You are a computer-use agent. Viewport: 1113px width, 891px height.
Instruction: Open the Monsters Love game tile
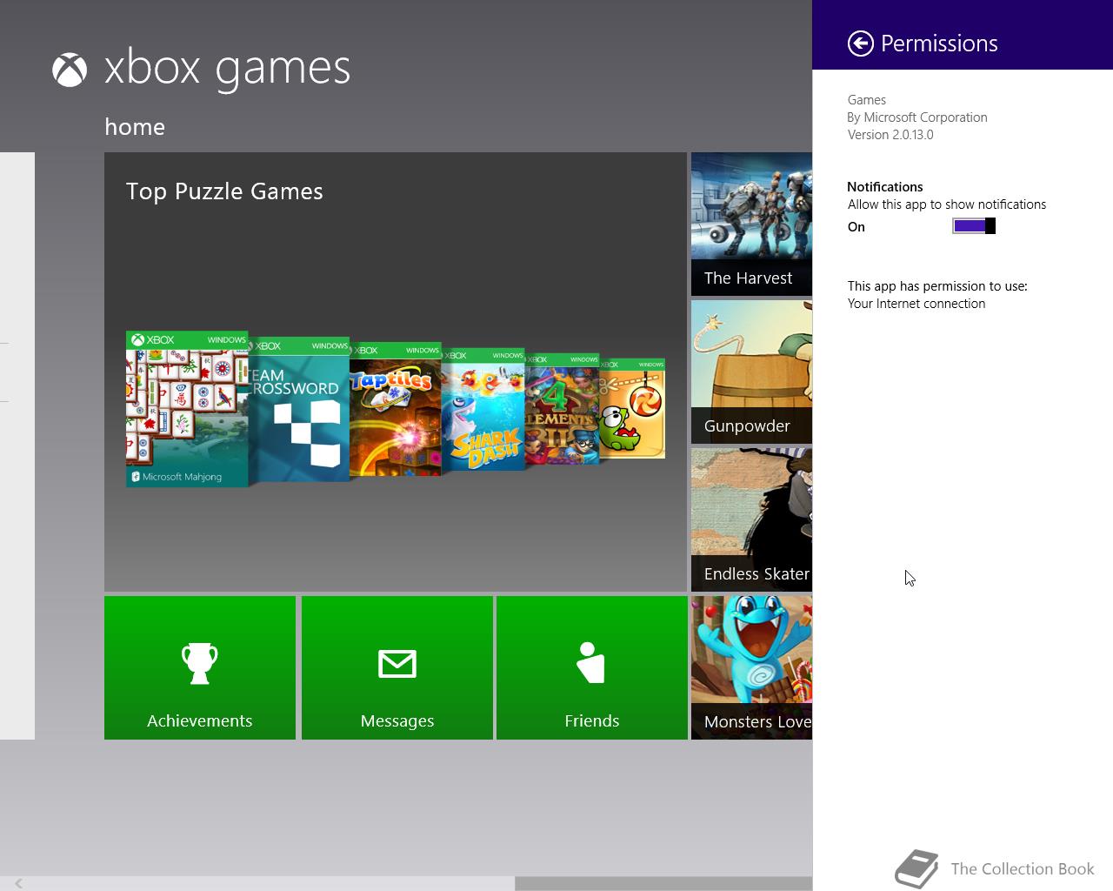751,667
